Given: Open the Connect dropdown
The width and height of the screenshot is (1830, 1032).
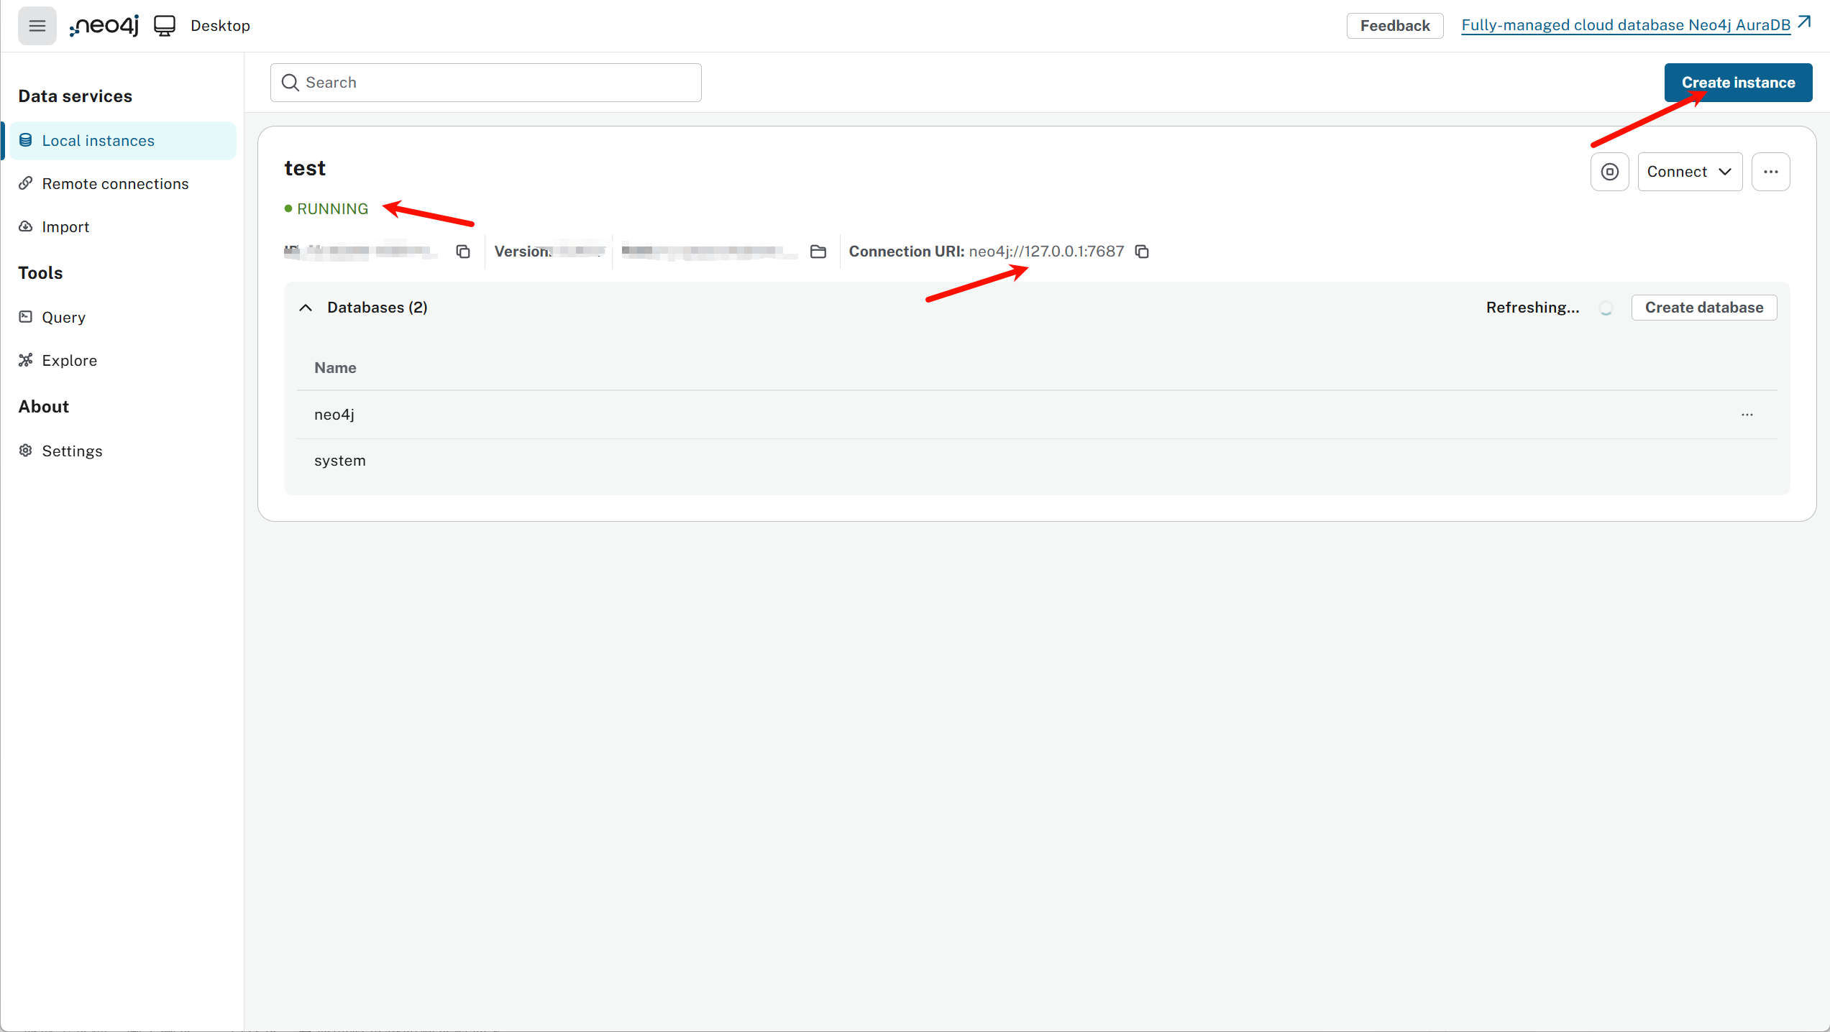Looking at the screenshot, I should point(1690,172).
